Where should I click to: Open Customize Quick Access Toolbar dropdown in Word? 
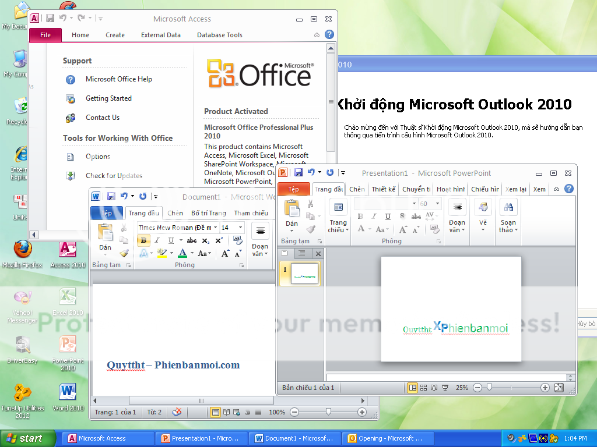(x=155, y=197)
